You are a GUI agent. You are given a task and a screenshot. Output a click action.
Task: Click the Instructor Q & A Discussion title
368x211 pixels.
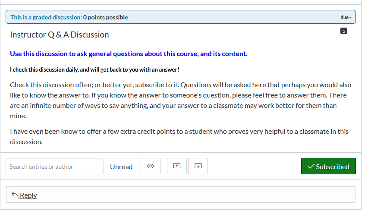60,35
